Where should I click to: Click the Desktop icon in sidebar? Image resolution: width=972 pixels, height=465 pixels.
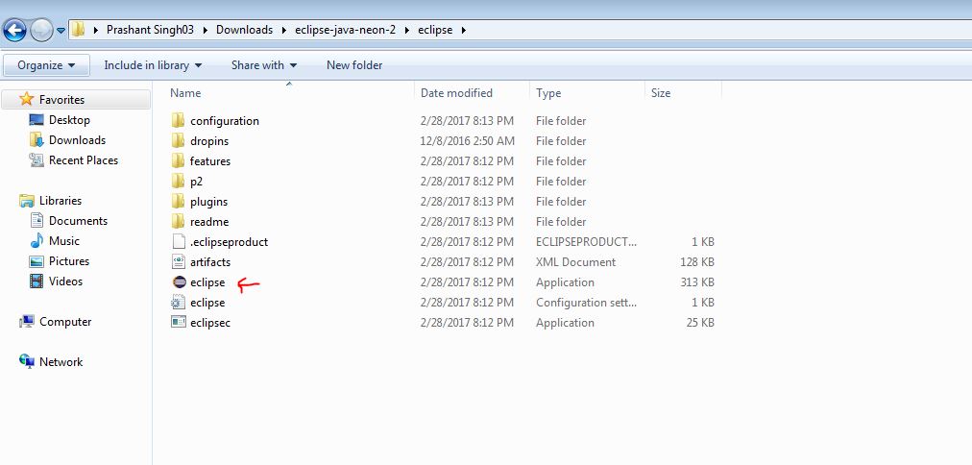point(36,120)
